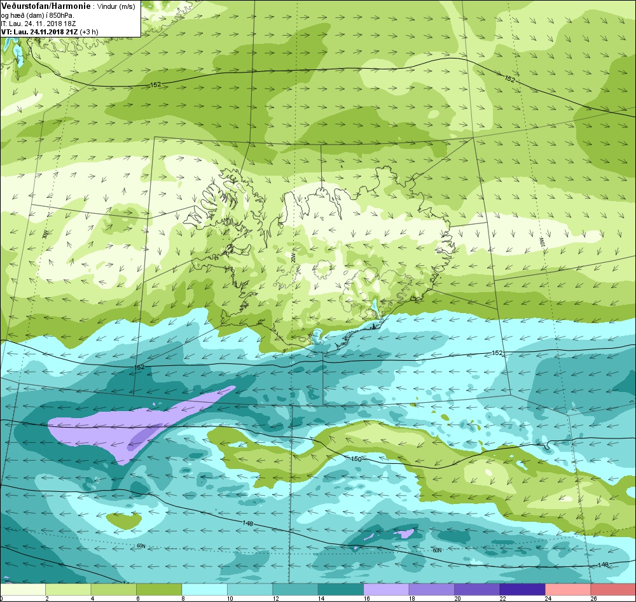Click the legend value 20
Image resolution: width=636 pixels, height=602 pixels.
(457, 599)
